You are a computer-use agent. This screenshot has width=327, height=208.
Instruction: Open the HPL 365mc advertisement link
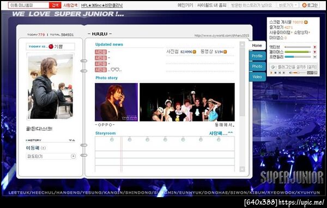click(102, 5)
